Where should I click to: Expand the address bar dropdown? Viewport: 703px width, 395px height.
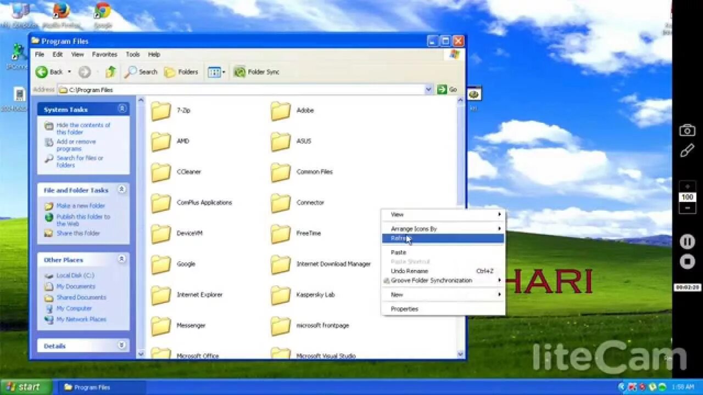(x=428, y=89)
